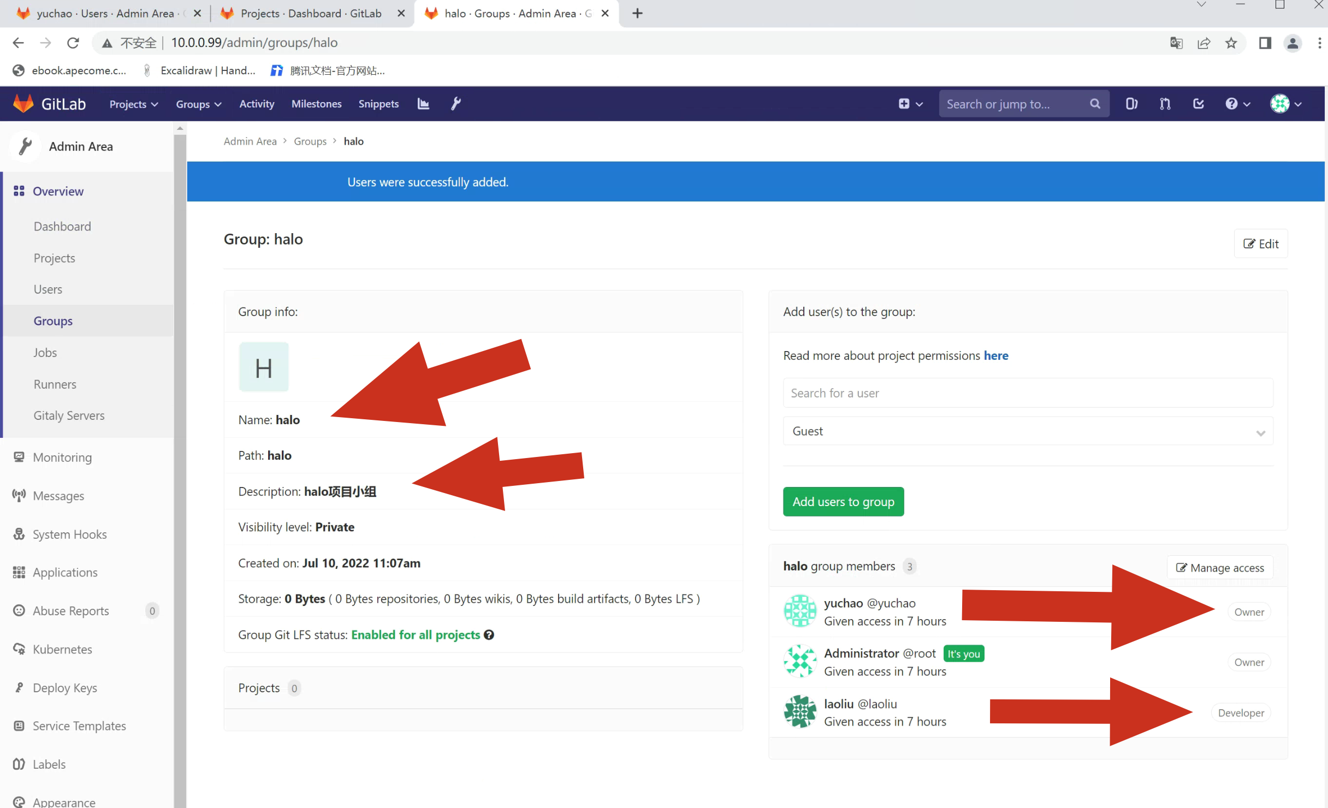Viewport: 1328px width, 808px height.
Task: Click the Search for a user field
Action: tap(1028, 393)
